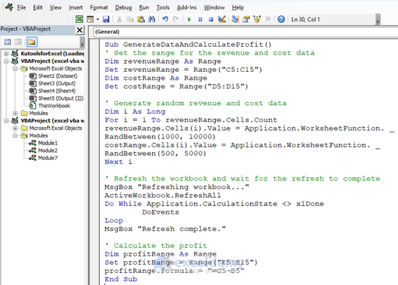Toggle Folders view in Project pane
This screenshot has height=285, width=398.
click(31, 42)
